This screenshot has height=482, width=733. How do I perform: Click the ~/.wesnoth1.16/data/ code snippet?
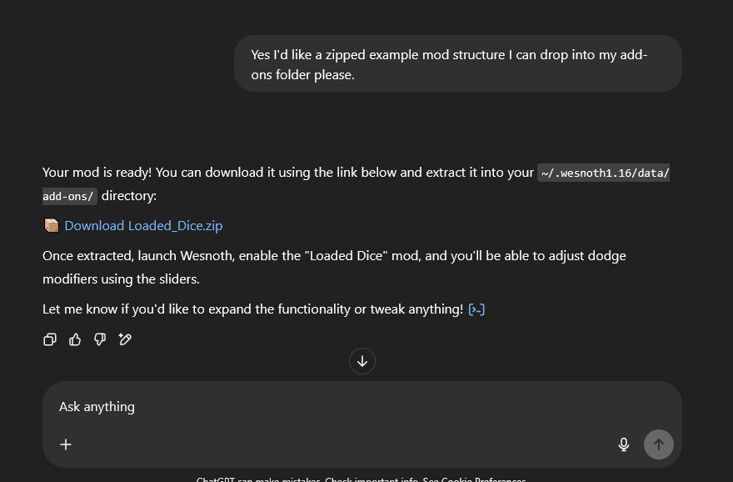click(604, 173)
